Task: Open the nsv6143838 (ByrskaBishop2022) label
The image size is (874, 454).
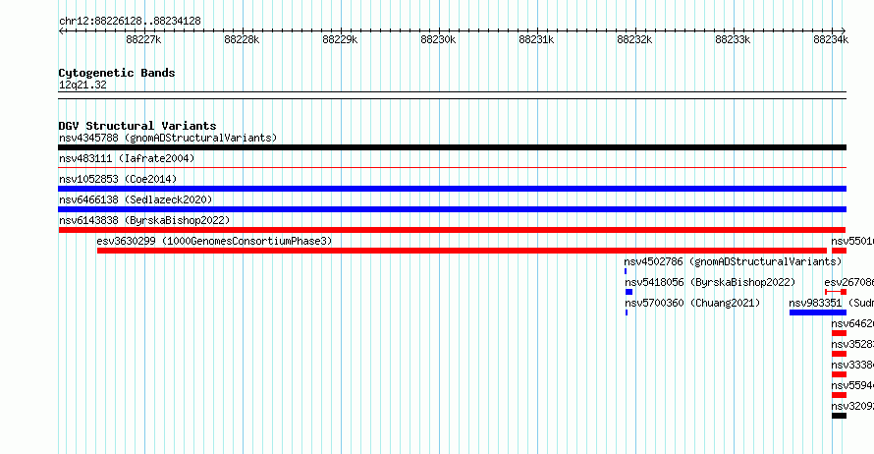Action: coord(144,220)
